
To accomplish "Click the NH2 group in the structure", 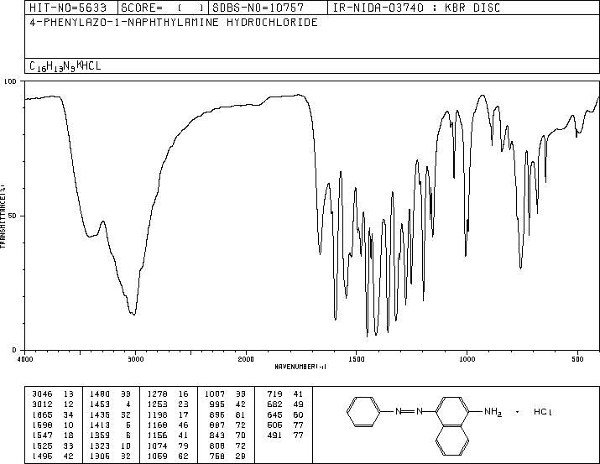I will click(493, 412).
